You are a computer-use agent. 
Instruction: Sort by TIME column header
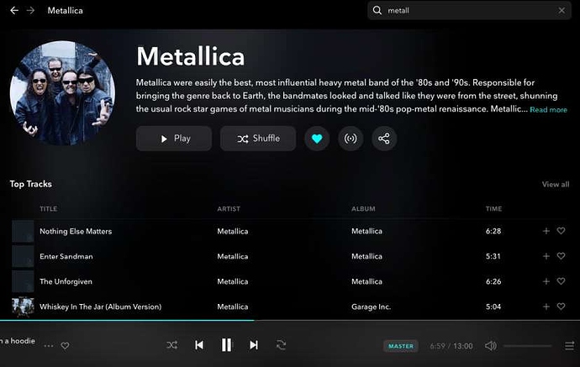click(493, 209)
